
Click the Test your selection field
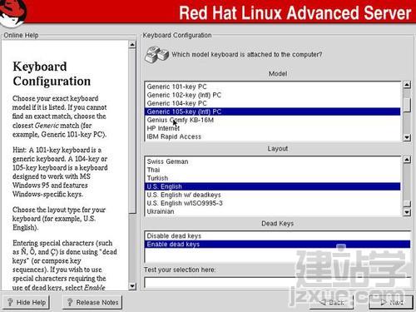click(x=277, y=282)
